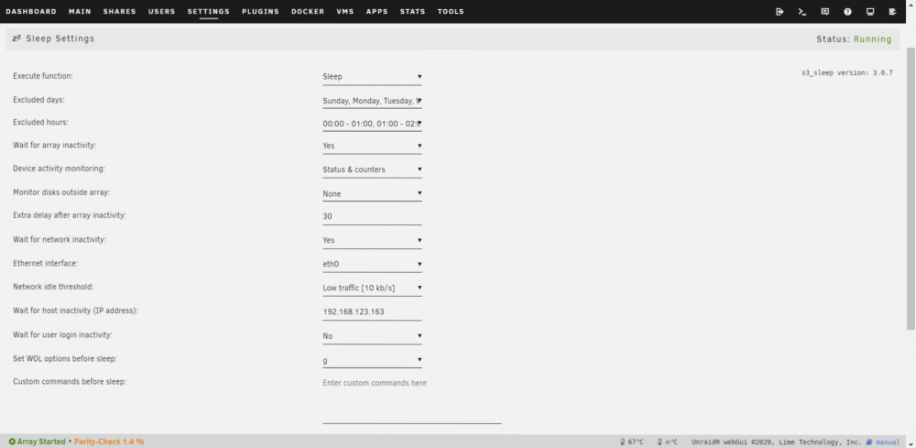Open the Tools menu tab
This screenshot has height=448, width=916.
(451, 12)
